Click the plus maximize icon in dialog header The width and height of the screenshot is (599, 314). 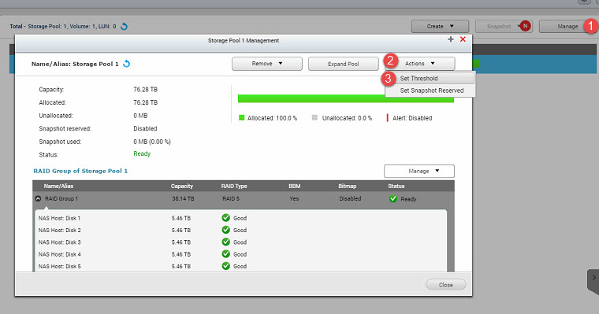451,39
